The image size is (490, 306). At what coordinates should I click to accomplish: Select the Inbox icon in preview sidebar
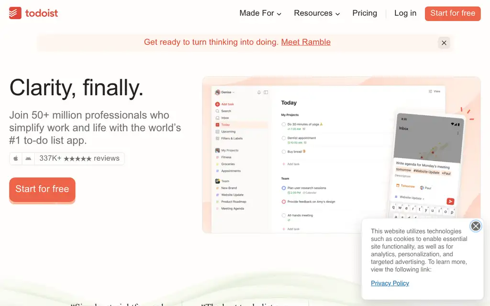tap(217, 118)
